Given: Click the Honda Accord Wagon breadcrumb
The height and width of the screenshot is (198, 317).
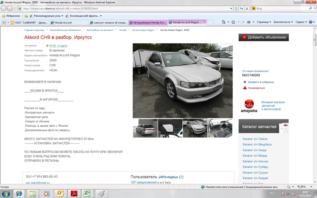Looking at the screenshot, I should point(143,30).
